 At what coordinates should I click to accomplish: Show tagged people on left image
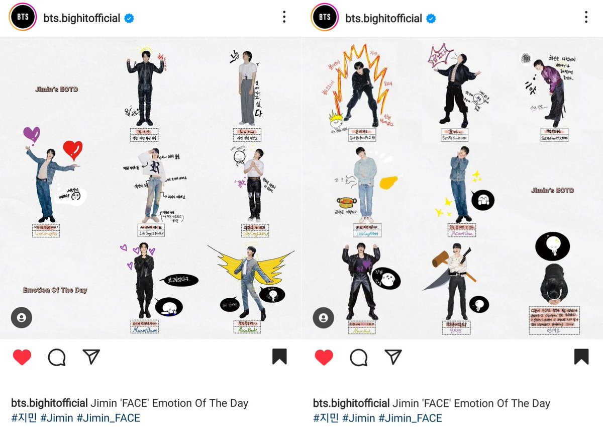[22, 318]
